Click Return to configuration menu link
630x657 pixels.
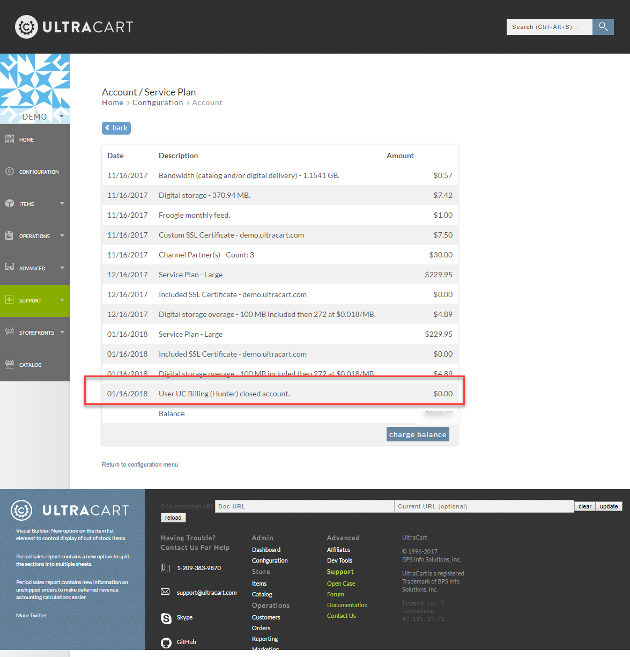pos(140,464)
